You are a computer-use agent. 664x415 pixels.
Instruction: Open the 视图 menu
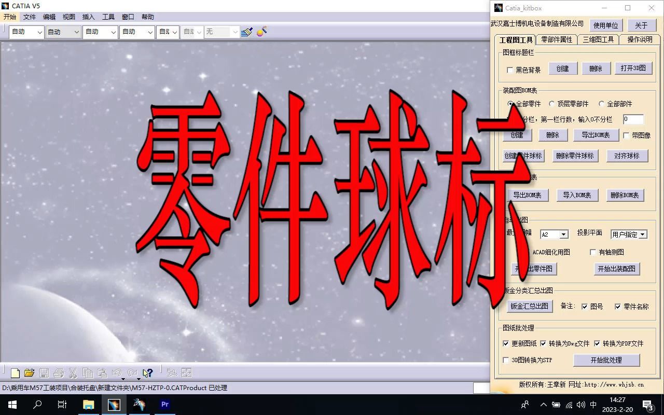pos(69,17)
